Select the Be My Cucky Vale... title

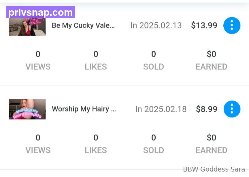coord(83,26)
